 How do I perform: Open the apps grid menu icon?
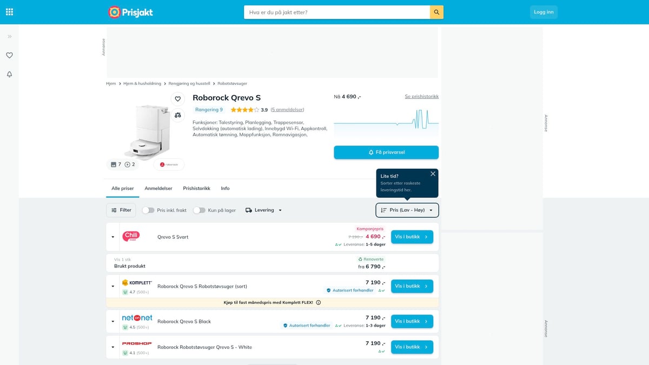pyautogui.click(x=9, y=12)
